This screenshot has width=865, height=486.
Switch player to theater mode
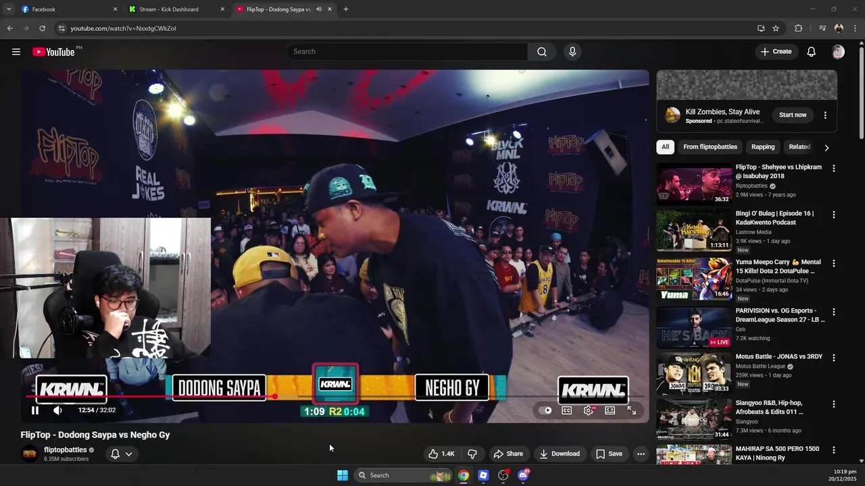610,410
